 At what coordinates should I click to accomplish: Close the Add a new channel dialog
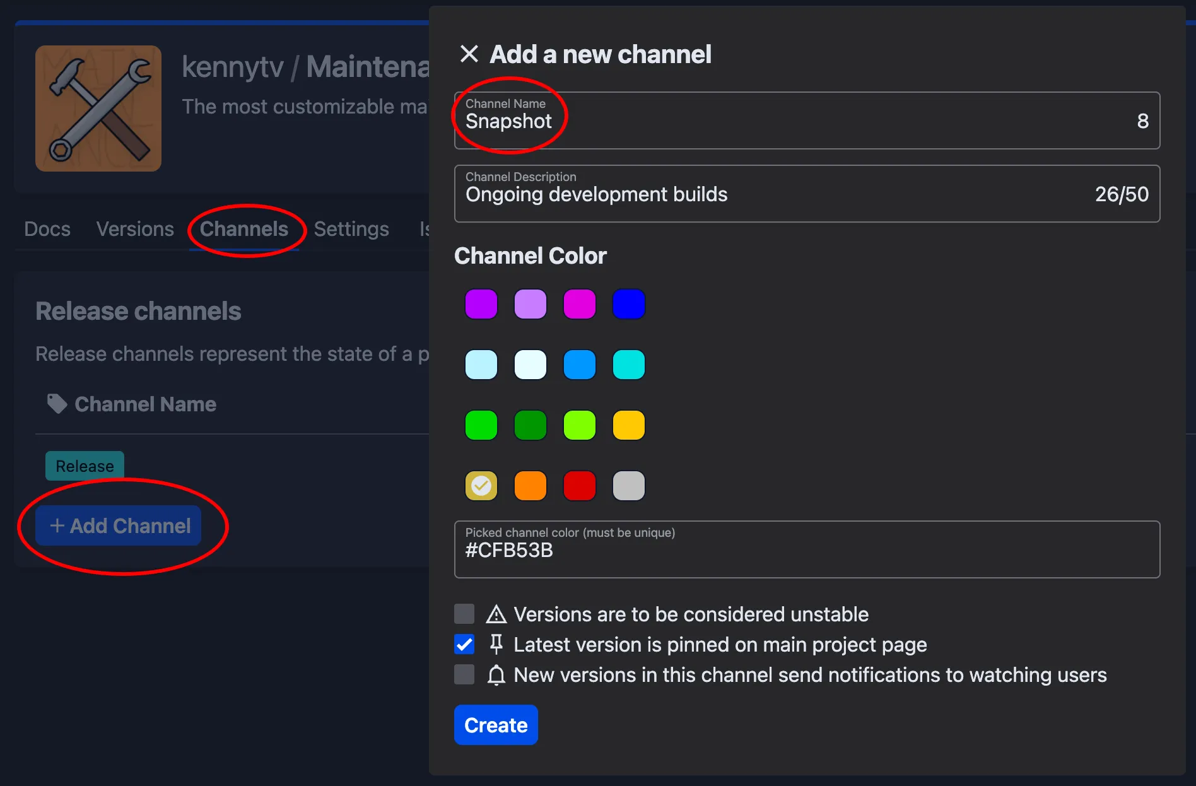(x=469, y=54)
